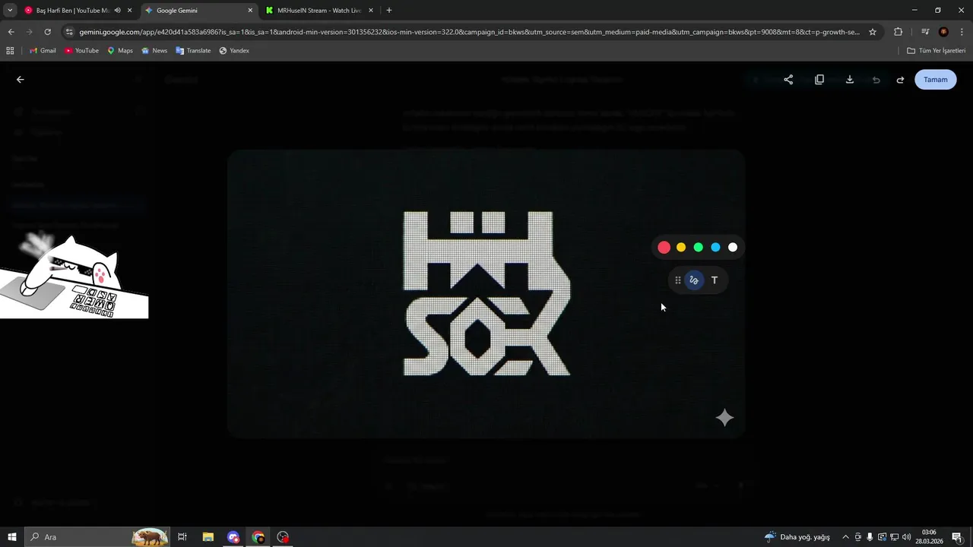The height and width of the screenshot is (547, 973).
Task: Open the Windows Start menu
Action: tap(12, 537)
